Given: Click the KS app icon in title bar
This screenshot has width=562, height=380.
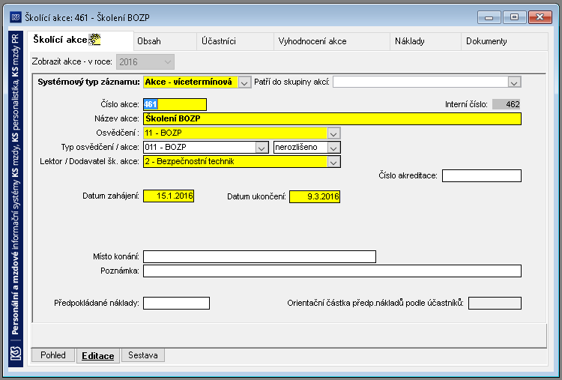Looking at the screenshot, I should click(16, 17).
